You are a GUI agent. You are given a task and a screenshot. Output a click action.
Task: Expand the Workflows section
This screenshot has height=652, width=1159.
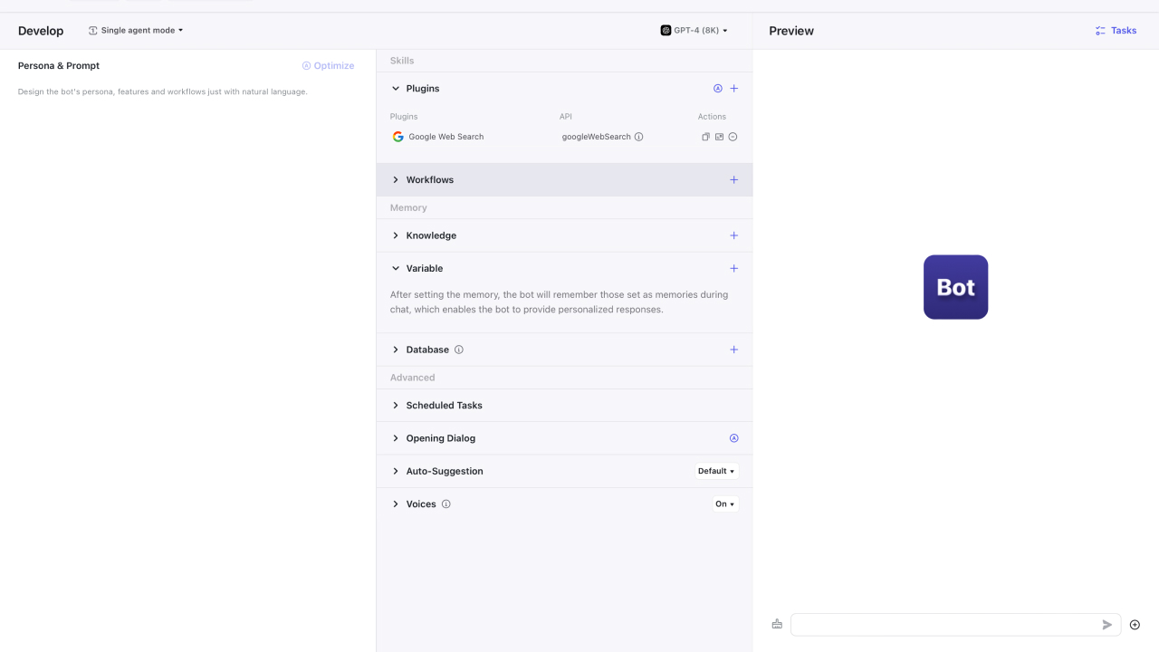tap(396, 180)
